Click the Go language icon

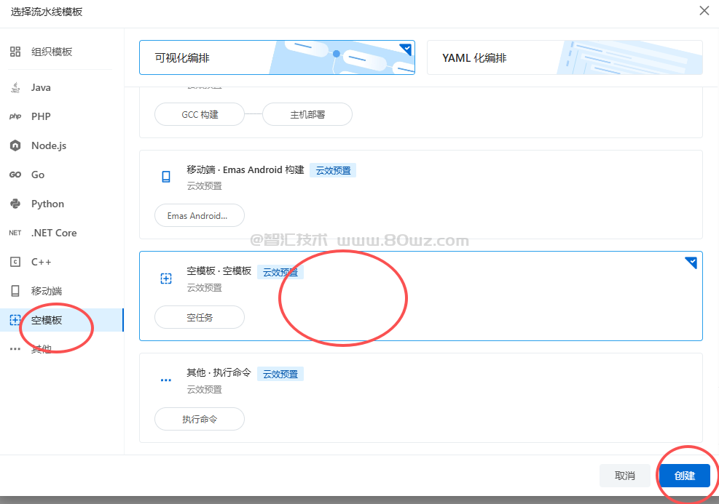(x=15, y=175)
